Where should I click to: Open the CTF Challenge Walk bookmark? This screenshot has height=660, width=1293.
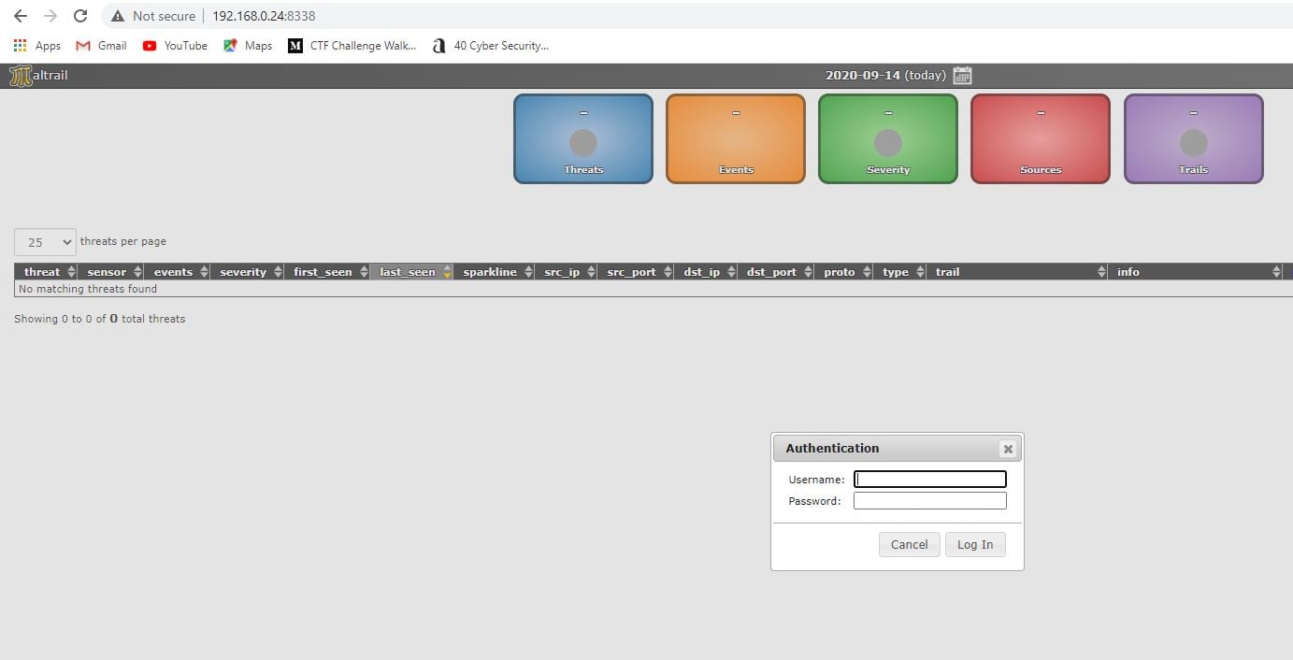tap(352, 45)
